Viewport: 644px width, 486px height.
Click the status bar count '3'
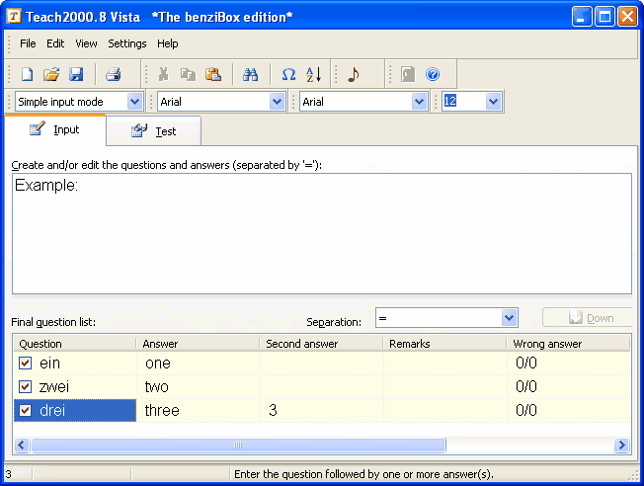(8, 474)
